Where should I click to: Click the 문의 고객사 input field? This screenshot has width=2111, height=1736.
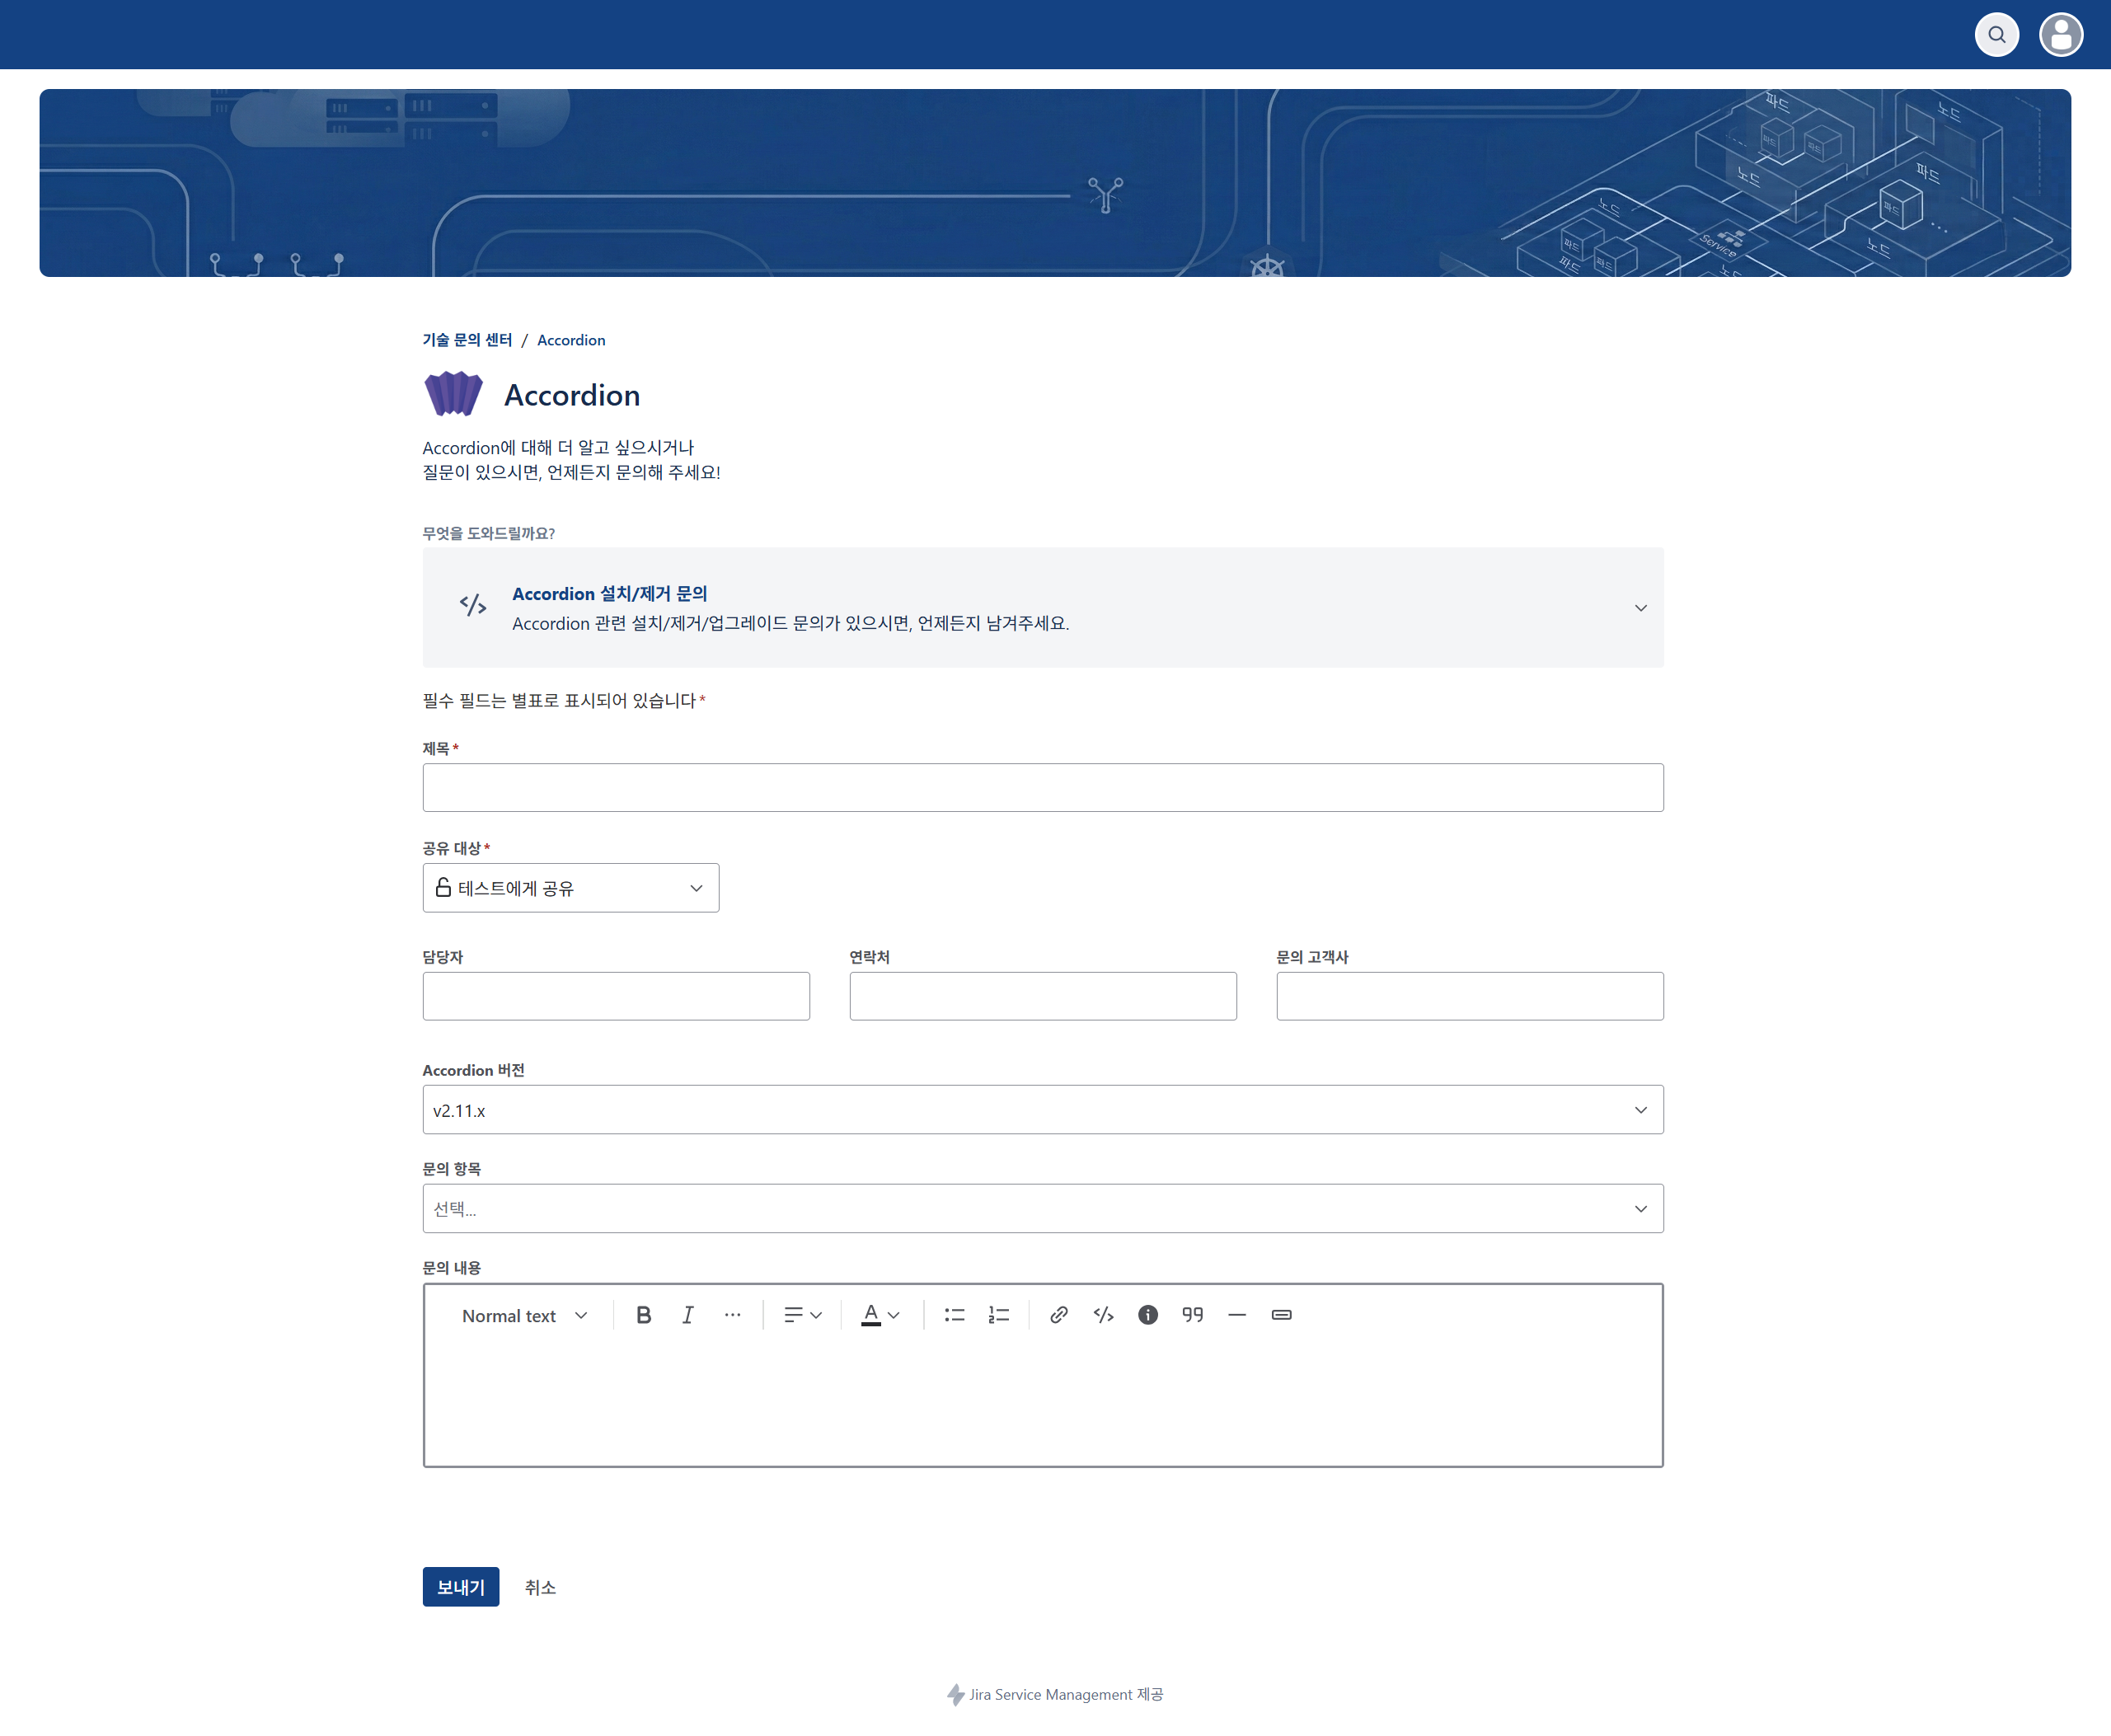[1470, 996]
